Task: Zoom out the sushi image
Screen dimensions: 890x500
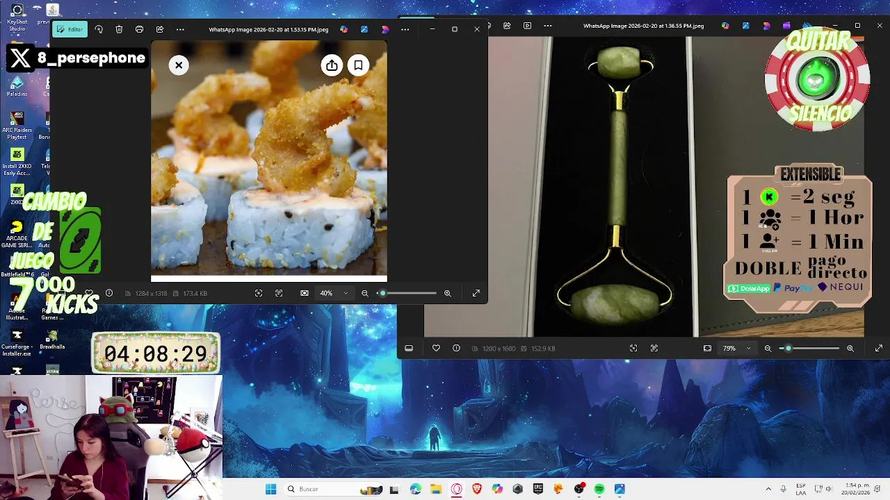Action: point(365,293)
